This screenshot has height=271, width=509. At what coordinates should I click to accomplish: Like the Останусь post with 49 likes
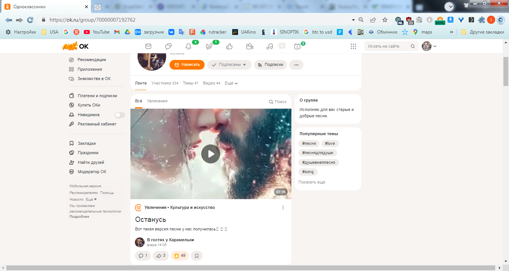[x=180, y=256]
